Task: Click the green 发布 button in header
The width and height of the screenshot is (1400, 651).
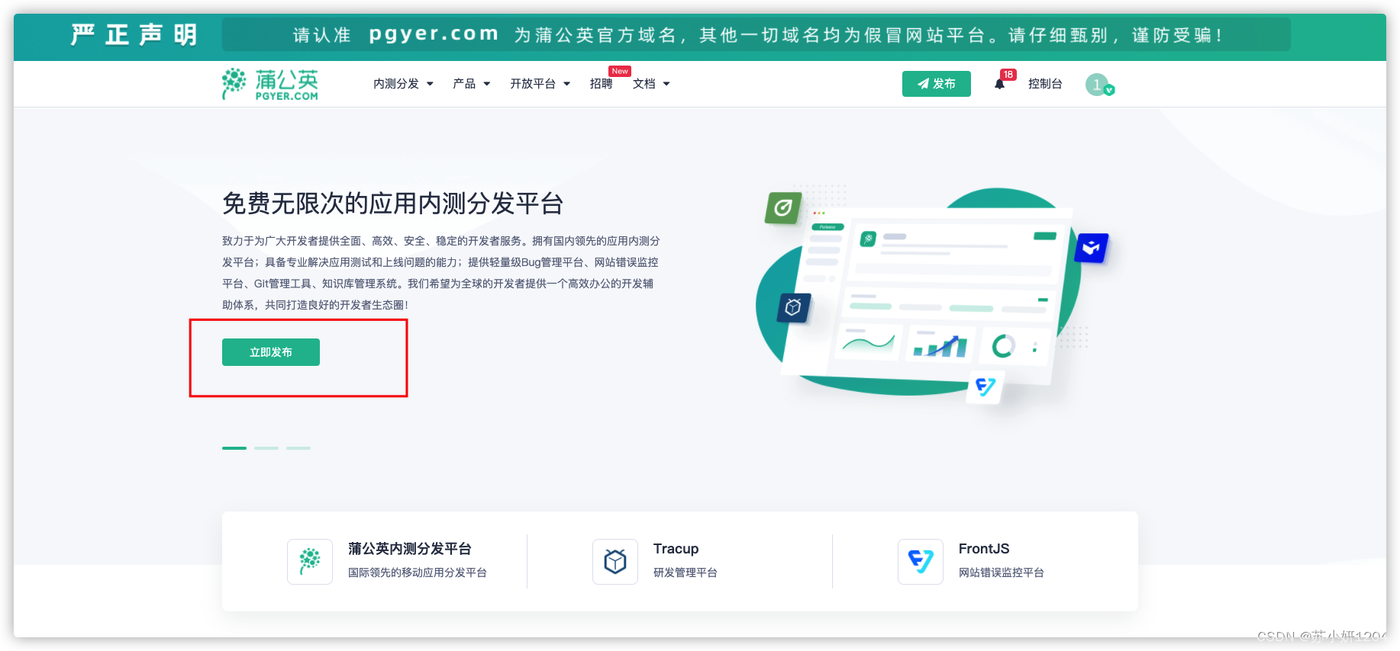Action: point(937,84)
